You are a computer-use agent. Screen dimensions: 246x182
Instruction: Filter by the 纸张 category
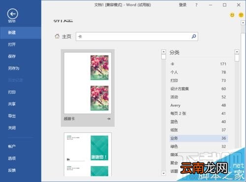(198, 130)
